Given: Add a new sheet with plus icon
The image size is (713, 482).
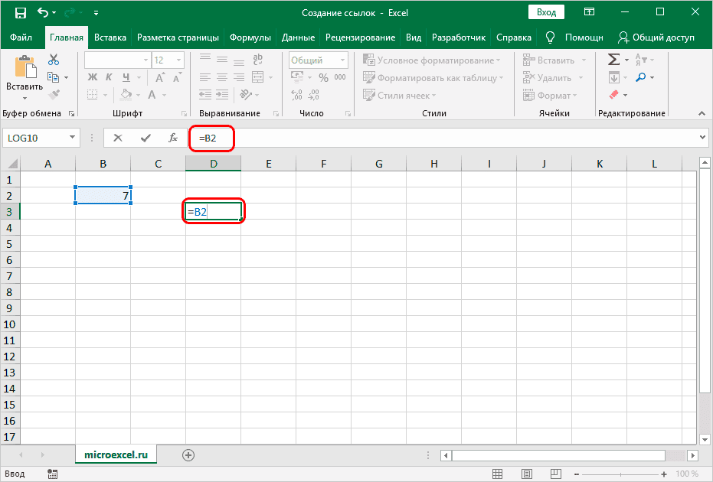Looking at the screenshot, I should pos(188,454).
